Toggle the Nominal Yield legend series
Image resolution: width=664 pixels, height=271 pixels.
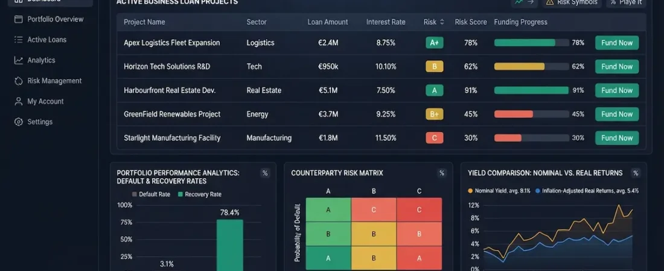[x=499, y=191]
